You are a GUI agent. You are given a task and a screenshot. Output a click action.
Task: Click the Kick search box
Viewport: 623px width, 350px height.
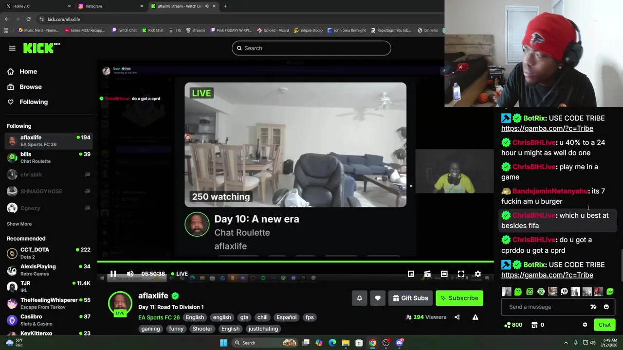click(x=311, y=48)
